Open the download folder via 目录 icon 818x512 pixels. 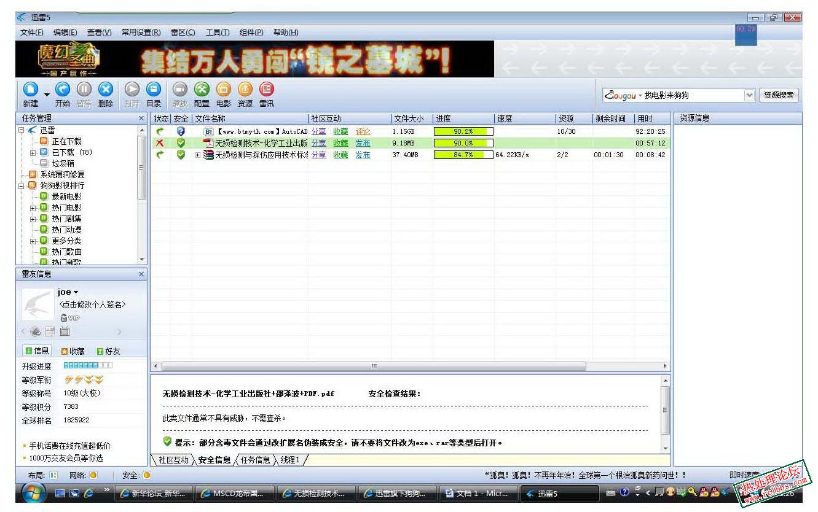point(154,90)
